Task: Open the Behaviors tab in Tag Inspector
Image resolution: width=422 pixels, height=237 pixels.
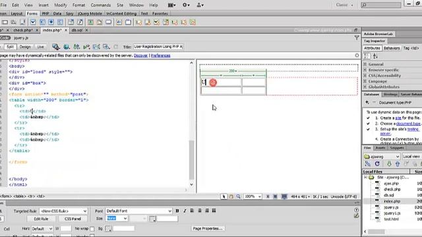Action: pos(392,48)
